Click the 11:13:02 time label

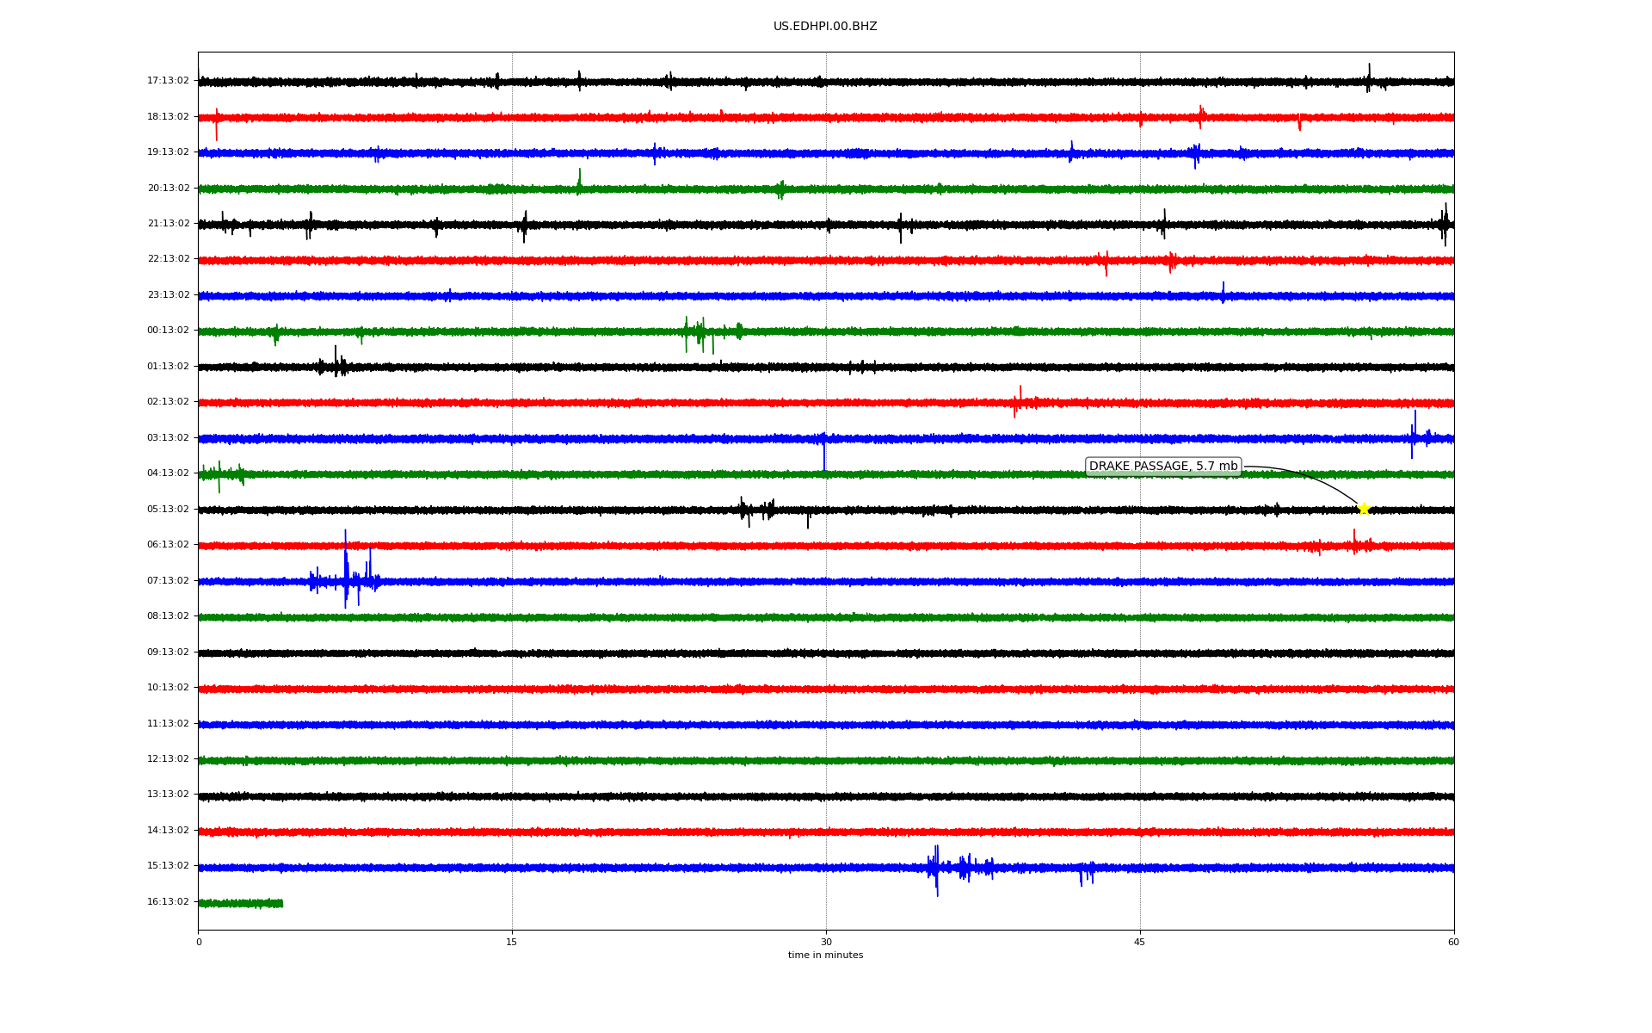[x=168, y=724]
